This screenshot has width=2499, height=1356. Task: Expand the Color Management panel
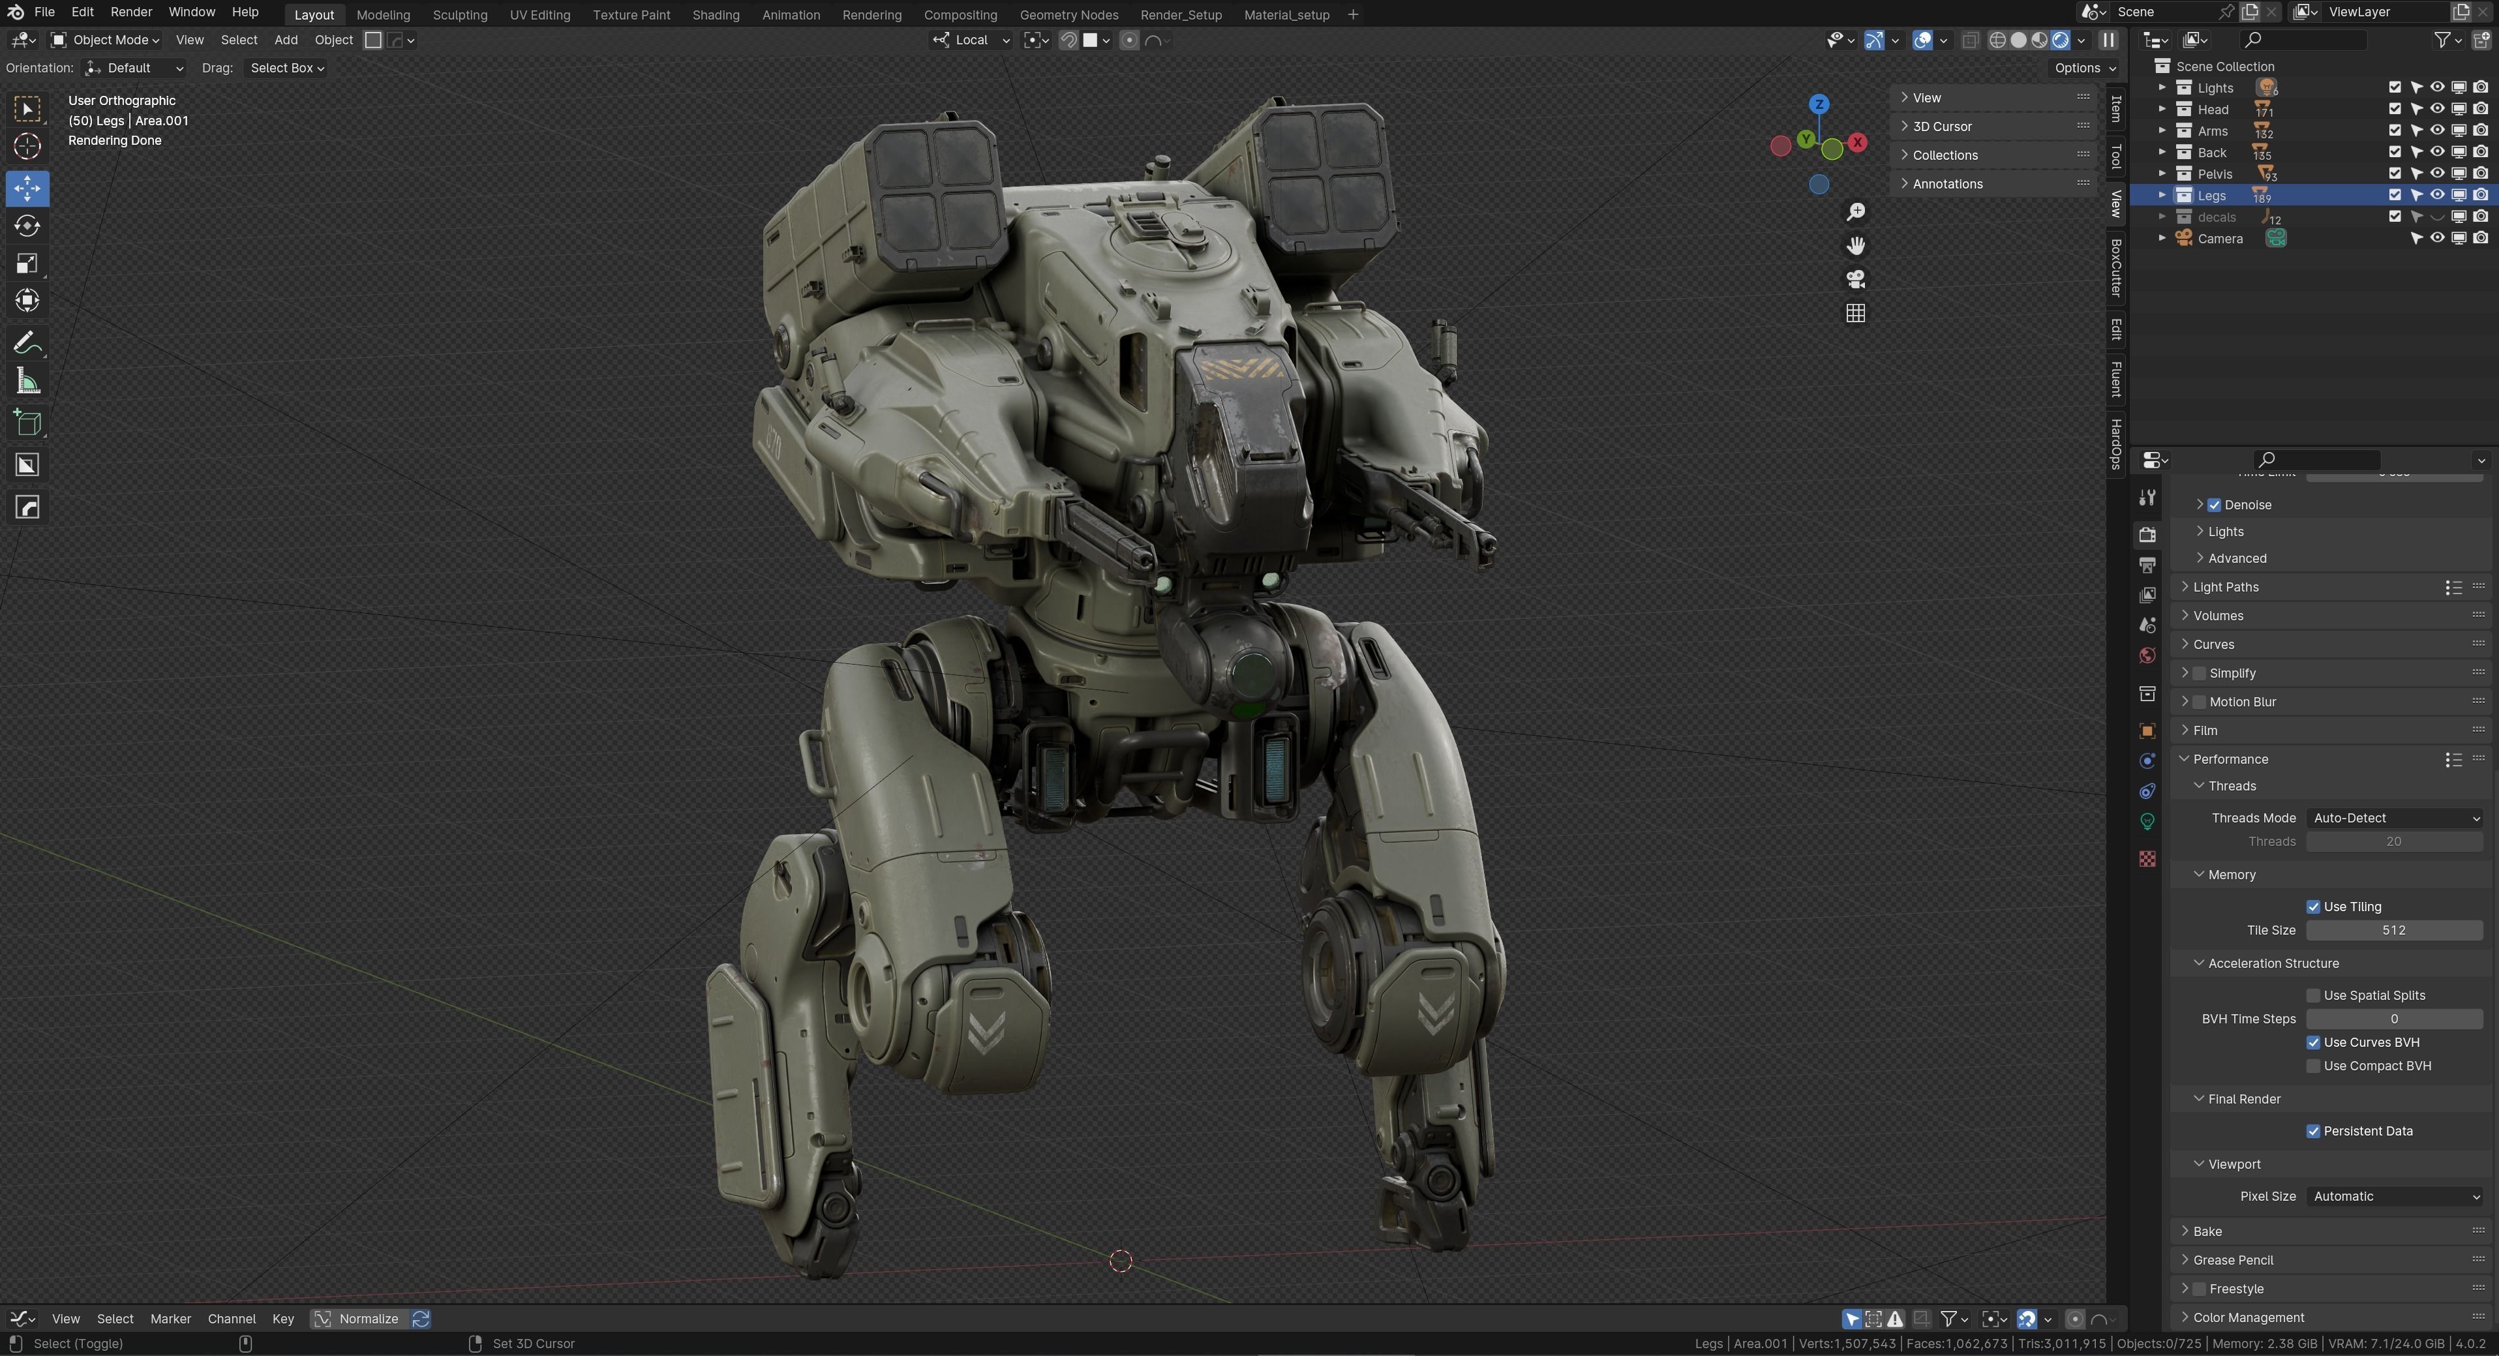[2248, 1318]
